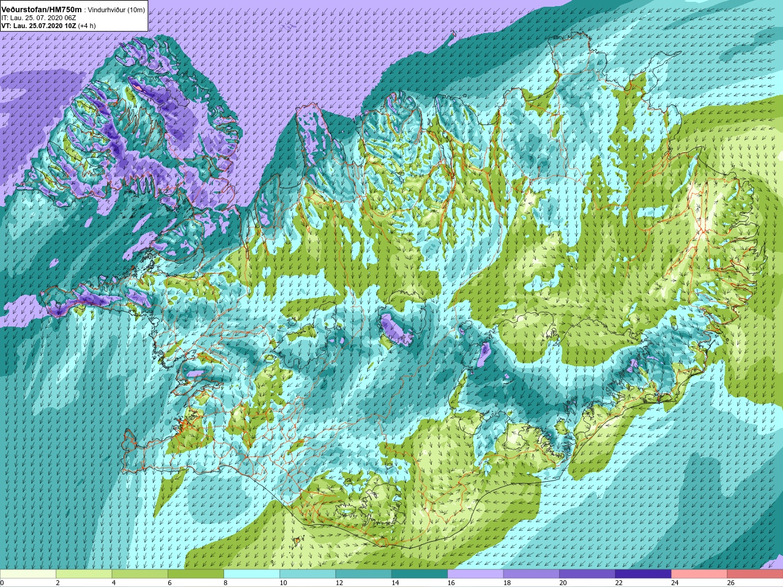
Task: Click the violet 20–22 legend swatch
Action: [587, 574]
